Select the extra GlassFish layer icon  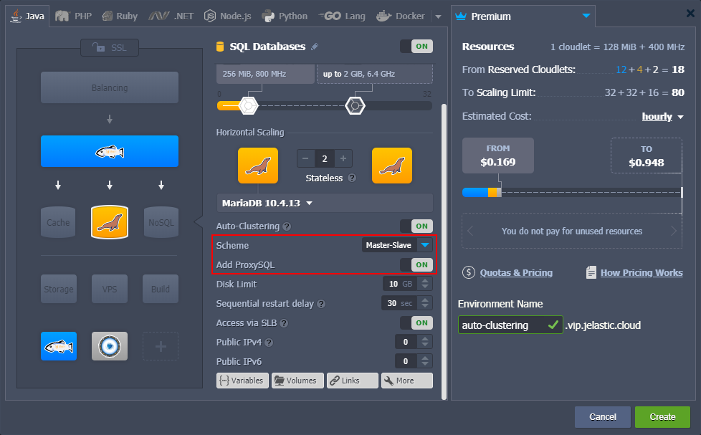(x=59, y=346)
